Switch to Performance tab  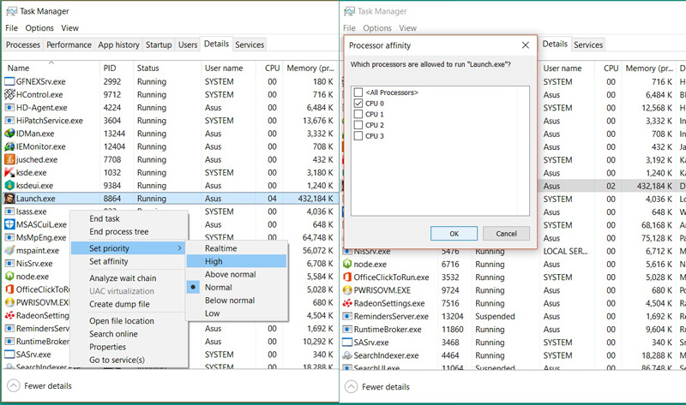tap(69, 45)
